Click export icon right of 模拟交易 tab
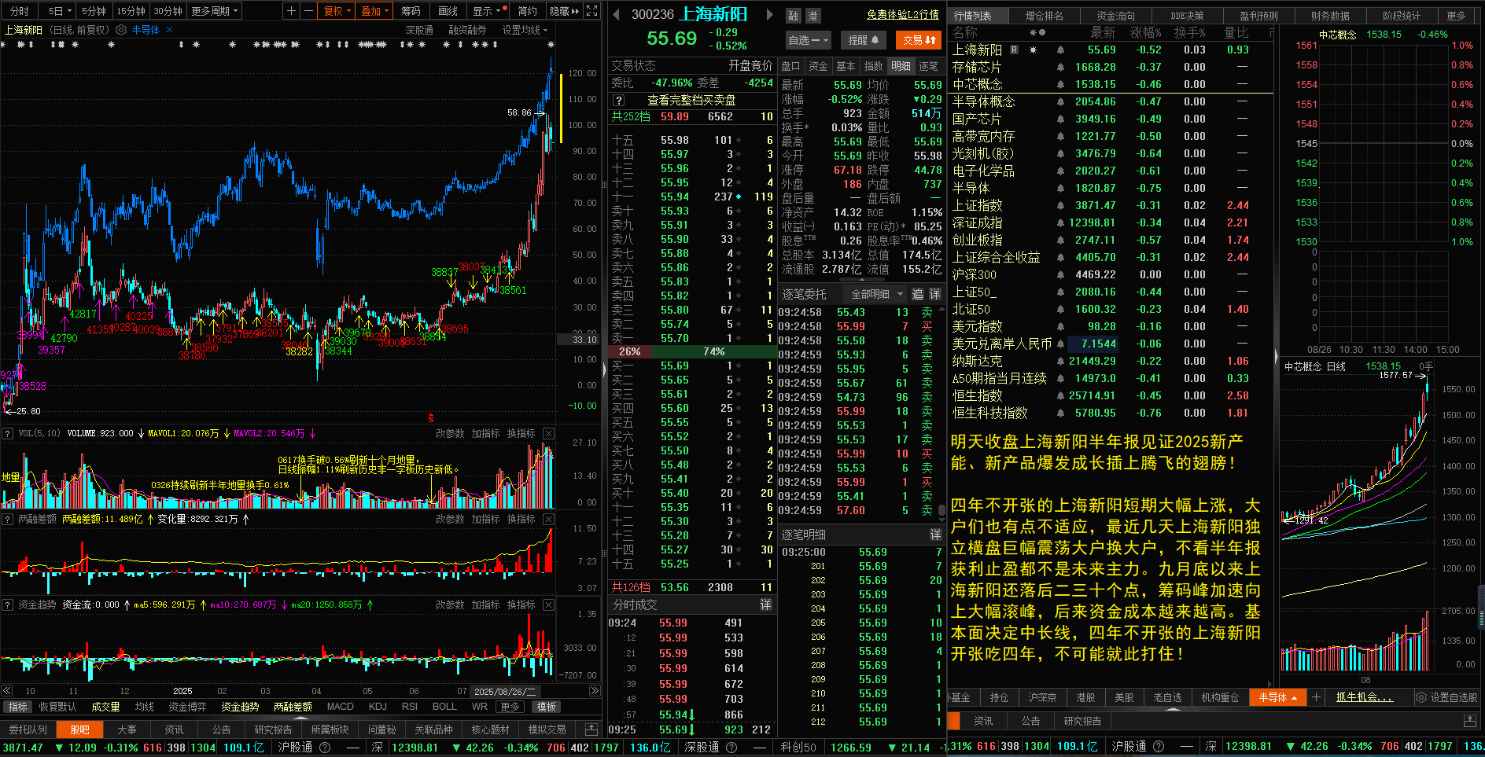1485x757 pixels. pyautogui.click(x=591, y=729)
